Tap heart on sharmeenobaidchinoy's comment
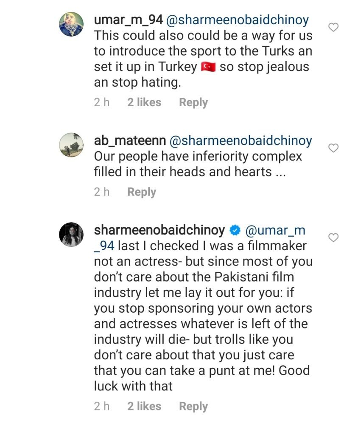The height and width of the screenshot is (435, 358). 334,238
